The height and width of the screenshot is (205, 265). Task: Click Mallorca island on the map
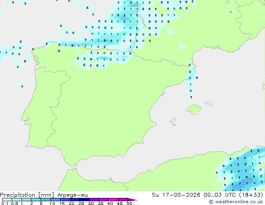click(x=194, y=109)
